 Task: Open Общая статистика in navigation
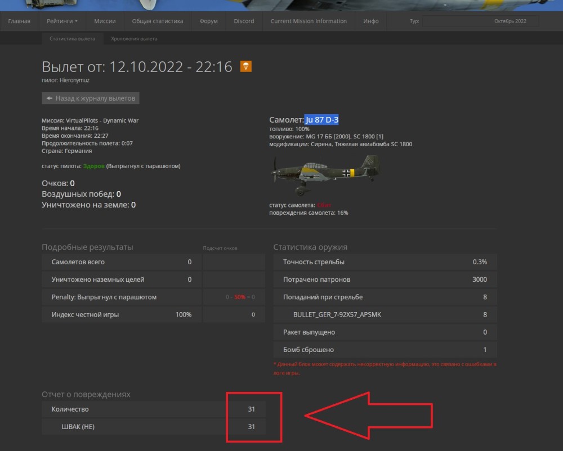point(158,21)
